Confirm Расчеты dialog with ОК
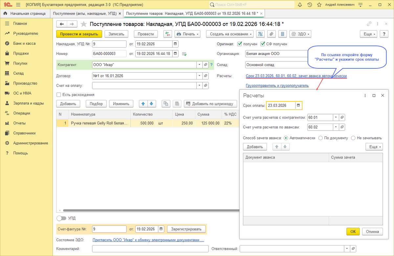Viewport: 394px width, 256px height. (353, 231)
